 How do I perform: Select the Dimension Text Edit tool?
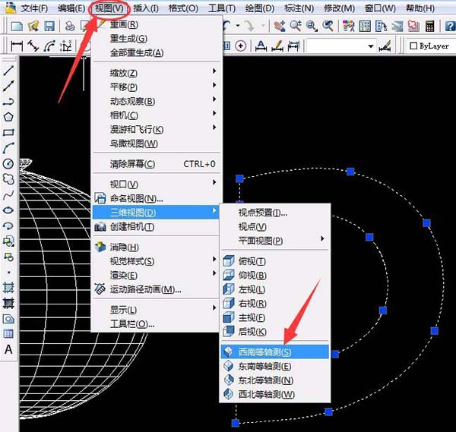(x=277, y=46)
